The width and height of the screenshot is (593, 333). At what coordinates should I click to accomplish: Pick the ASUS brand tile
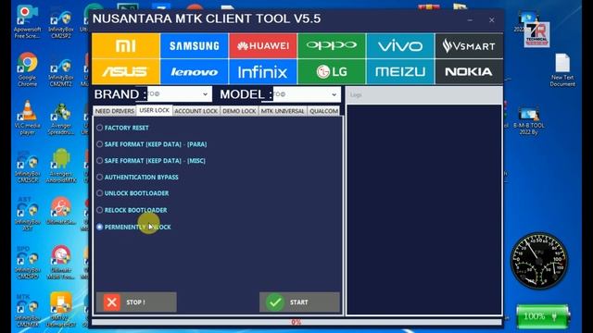[126, 71]
